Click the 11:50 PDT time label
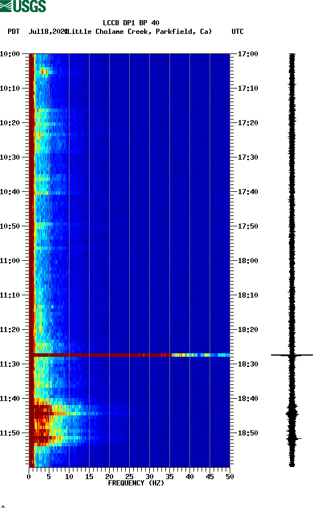 (10, 433)
